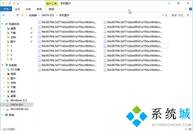Image resolution: width=193 pixels, height=131 pixels.
Task: Open the 管理 ribbon tab
Action: (52, 9)
